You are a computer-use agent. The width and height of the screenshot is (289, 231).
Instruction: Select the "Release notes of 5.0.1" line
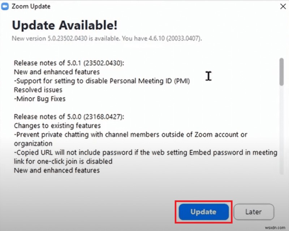pyautogui.click(x=69, y=63)
